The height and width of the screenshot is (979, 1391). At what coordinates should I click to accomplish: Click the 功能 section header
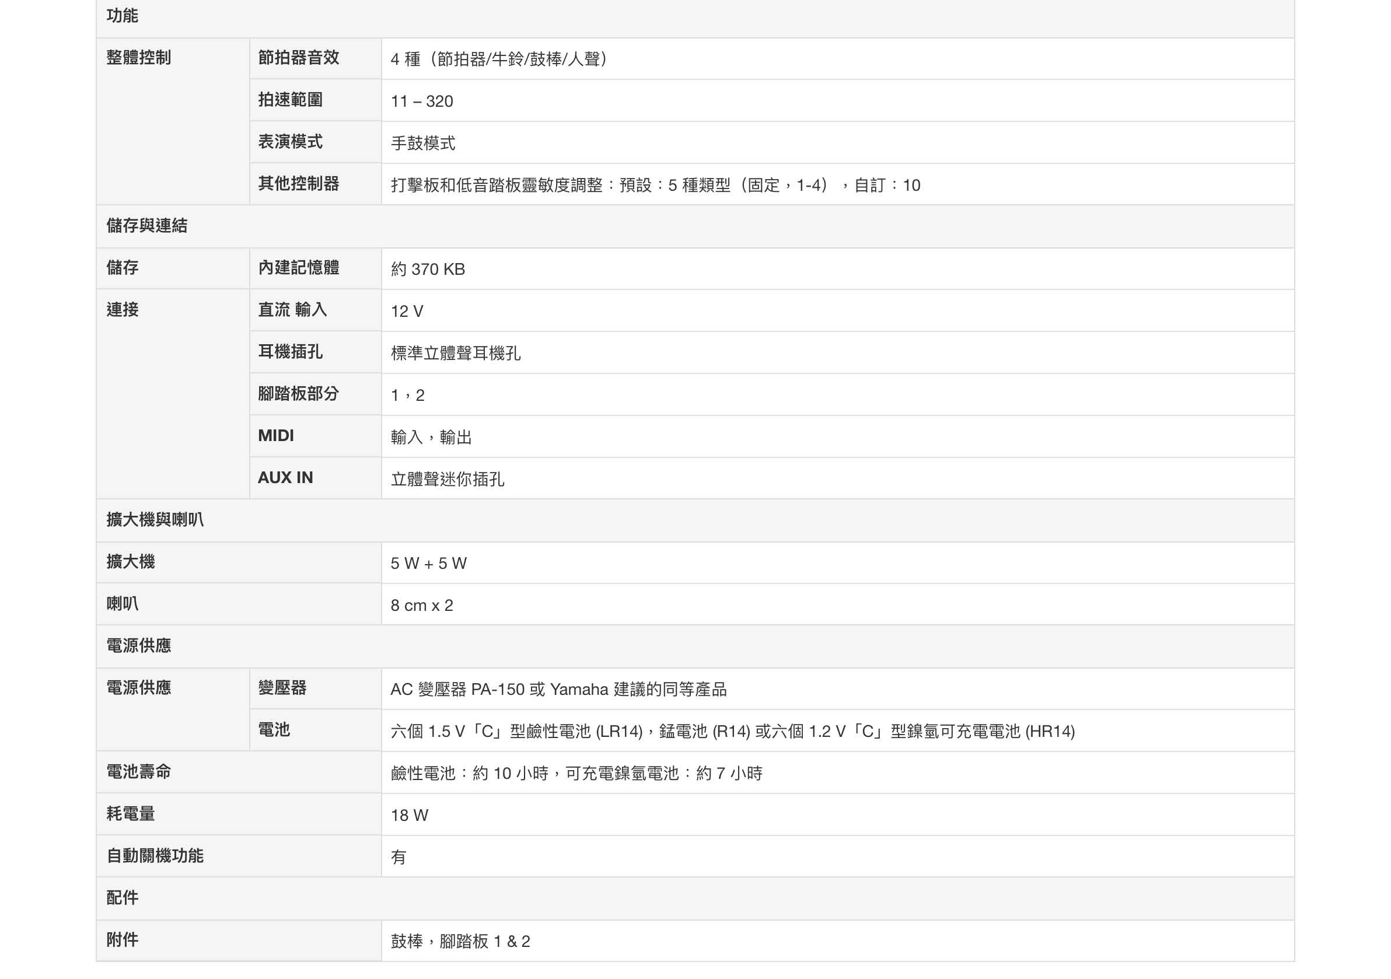click(123, 16)
